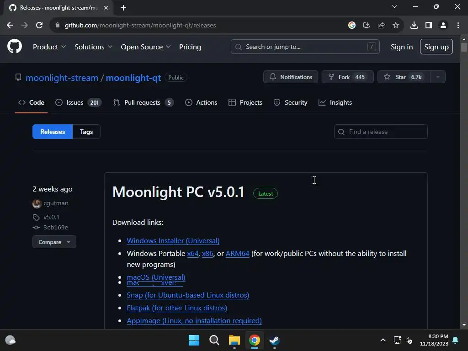Open the Flatpak for other Linux distros link
The width and height of the screenshot is (468, 351).
[x=177, y=308]
